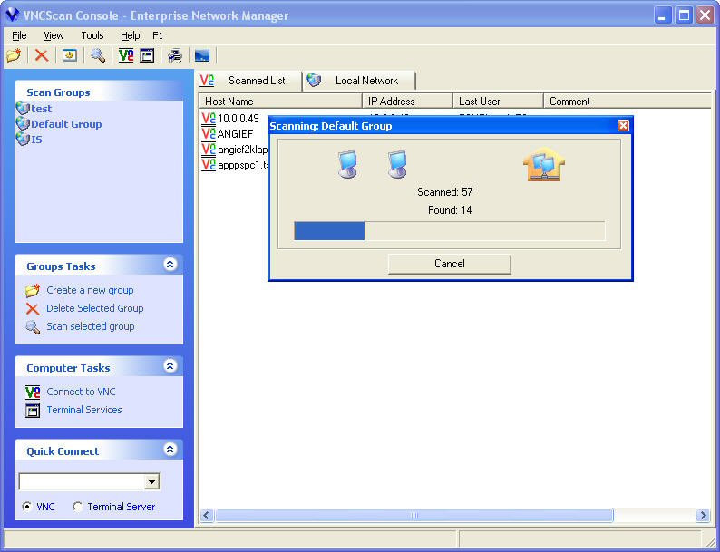Click the VNC icon beside ANGIEF
The height and width of the screenshot is (552, 720).
tap(209, 133)
